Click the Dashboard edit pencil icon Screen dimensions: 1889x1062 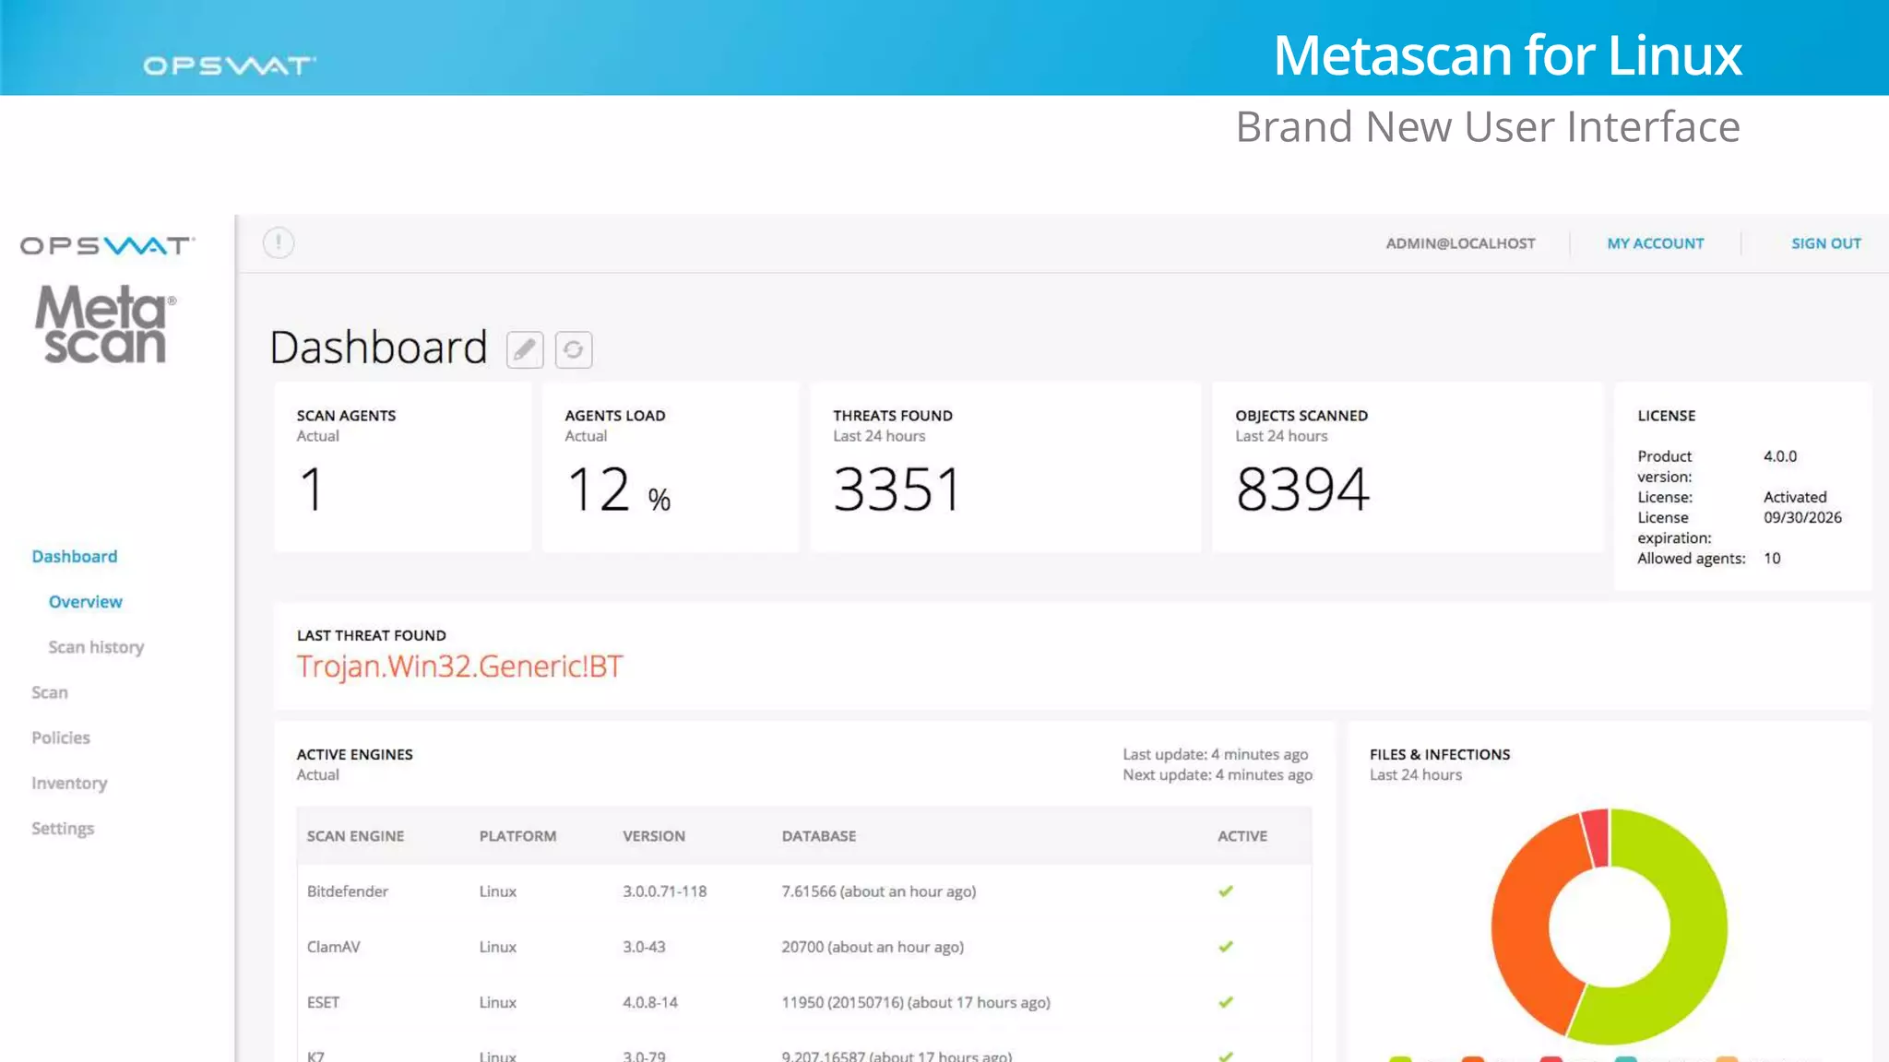click(x=525, y=349)
